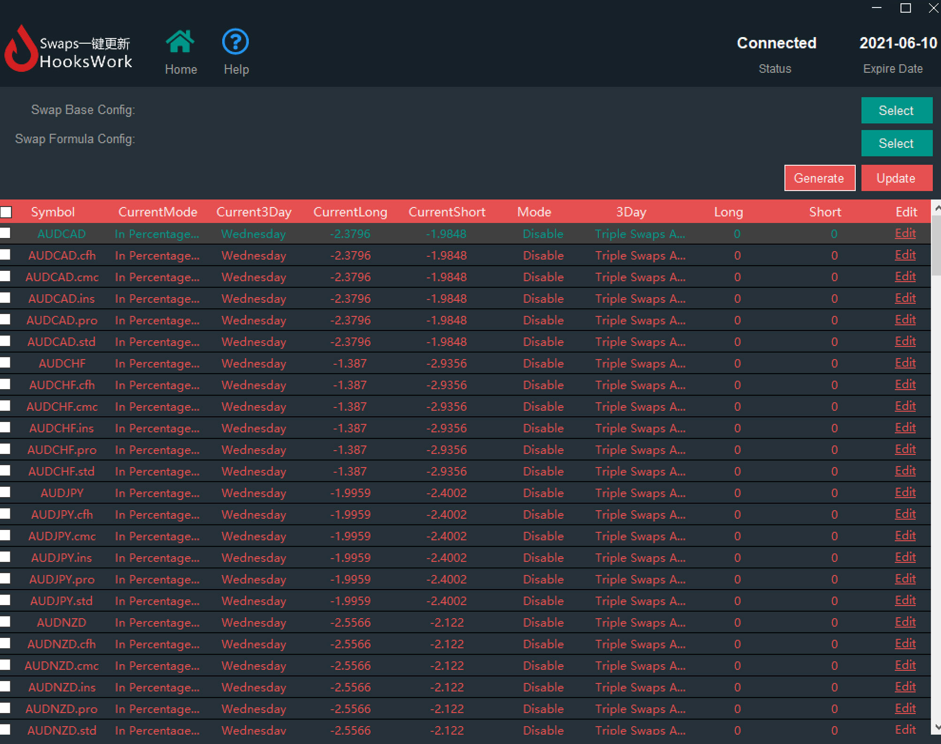Open Edit link for AUDNZD row
Image resolution: width=941 pixels, height=744 pixels.
905,622
